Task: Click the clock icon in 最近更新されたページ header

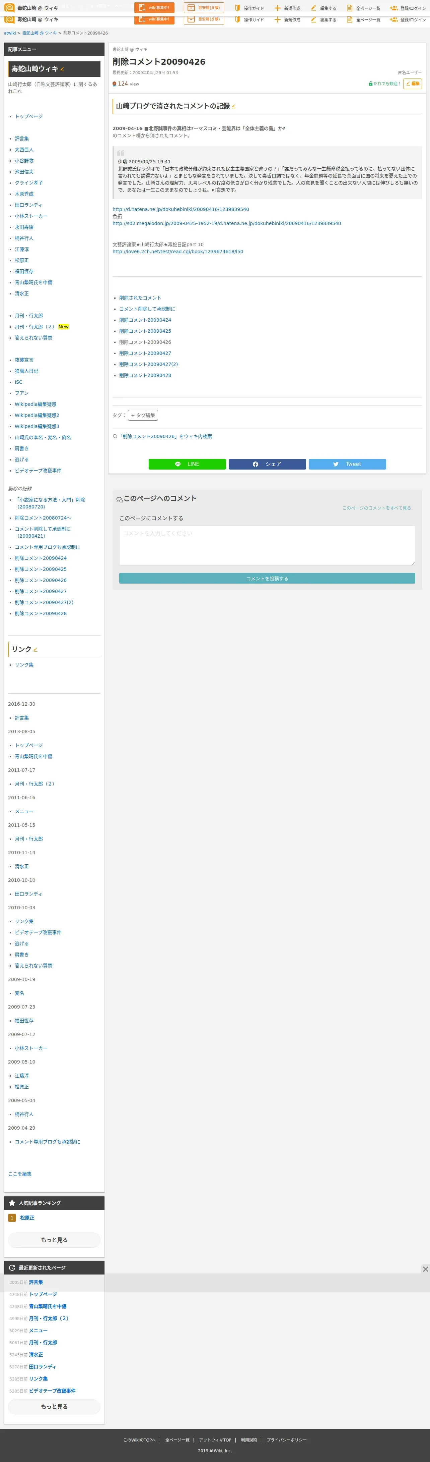Action: [x=12, y=1267]
